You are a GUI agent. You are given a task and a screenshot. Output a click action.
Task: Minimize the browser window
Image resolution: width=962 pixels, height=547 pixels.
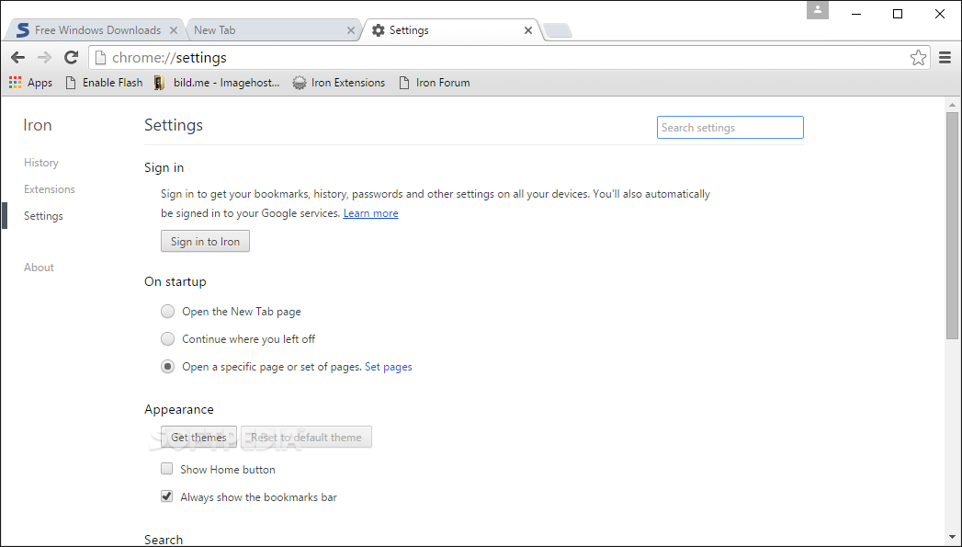(x=856, y=14)
